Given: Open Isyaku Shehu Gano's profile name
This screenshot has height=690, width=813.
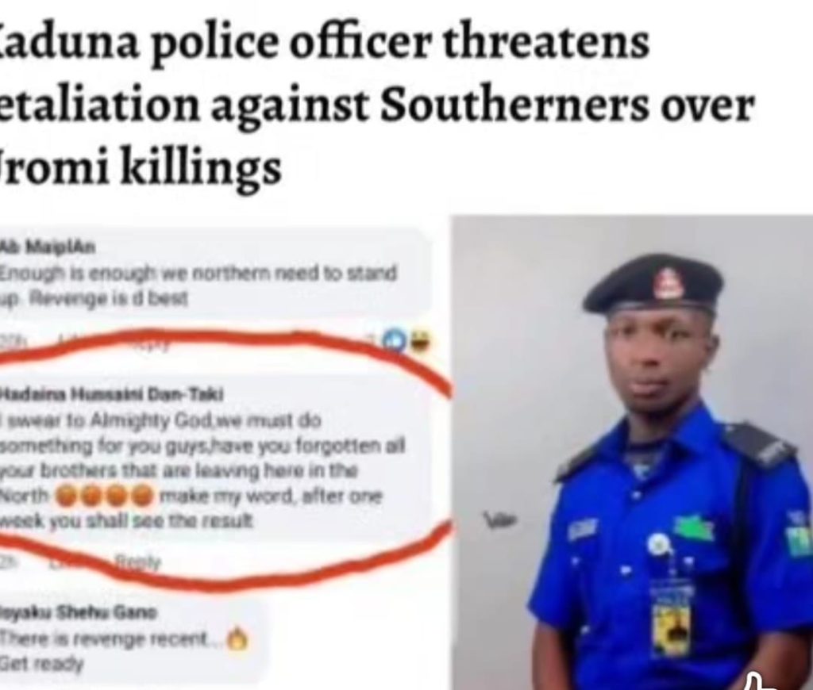Looking at the screenshot, I should [x=78, y=613].
